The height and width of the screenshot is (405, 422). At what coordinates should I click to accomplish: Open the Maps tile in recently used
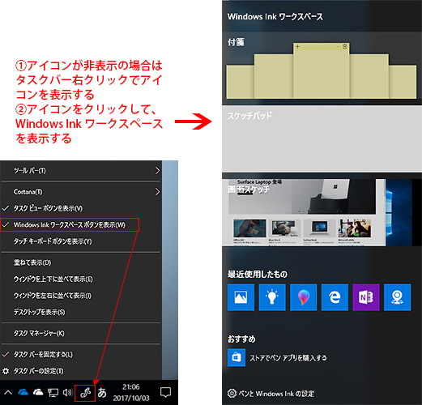[x=398, y=297]
